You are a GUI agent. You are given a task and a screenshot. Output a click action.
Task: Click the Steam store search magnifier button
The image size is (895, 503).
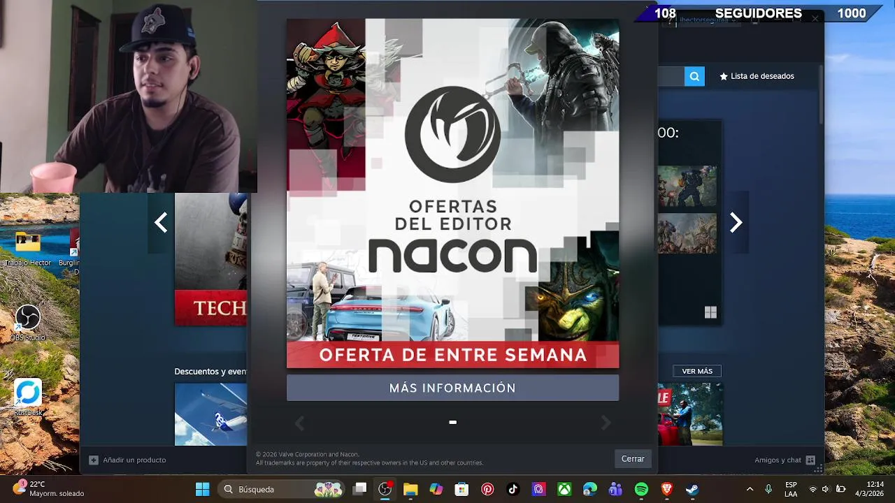(694, 76)
